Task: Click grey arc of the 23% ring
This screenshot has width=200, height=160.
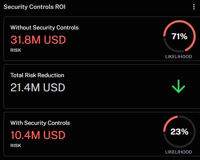Action: (194, 132)
